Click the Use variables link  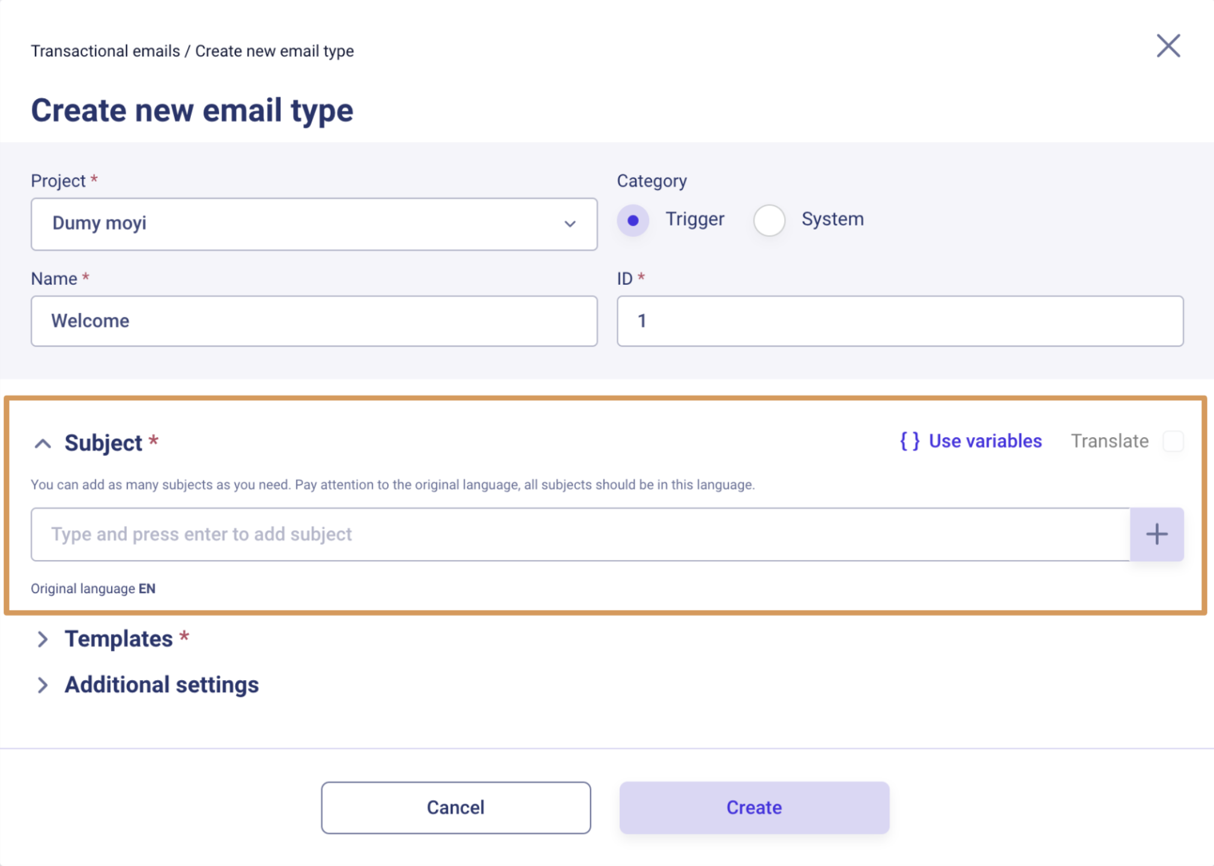point(985,441)
